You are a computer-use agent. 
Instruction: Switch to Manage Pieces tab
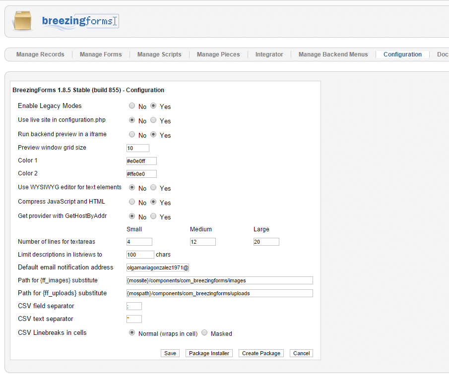(x=218, y=54)
